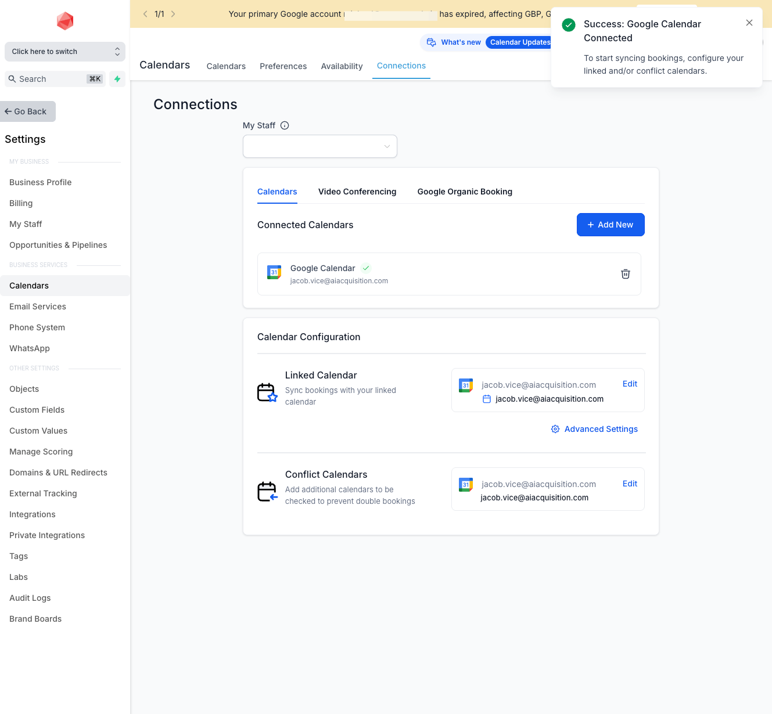Click the red gem app logo
Viewport: 772px width, 714px height.
[65, 21]
